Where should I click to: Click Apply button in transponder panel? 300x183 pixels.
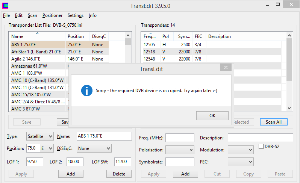[x=154, y=174]
